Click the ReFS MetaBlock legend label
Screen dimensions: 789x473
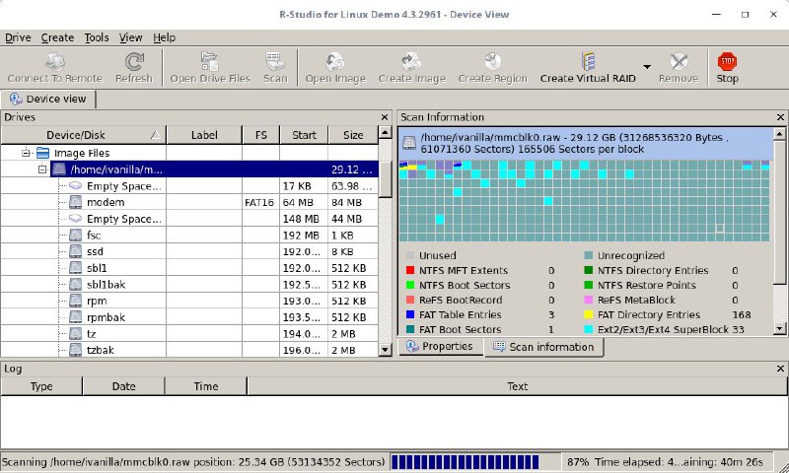click(x=636, y=301)
